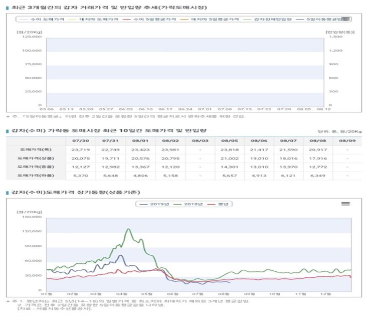The height and width of the screenshot is (316, 366).
Task: Click the 08월 label on long-term chart axis
Action: [x=224, y=294]
